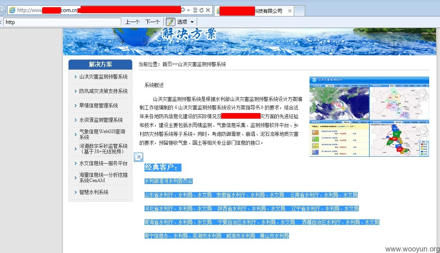Click 南宁信息办、水利局、芜湖市水利局 text
The height and width of the screenshot is (253, 440).
[183, 236]
